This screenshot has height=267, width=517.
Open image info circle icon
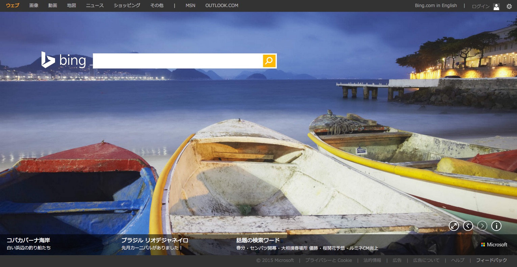coord(496,226)
